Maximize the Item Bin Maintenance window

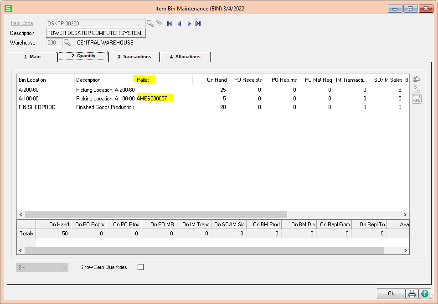410,9
